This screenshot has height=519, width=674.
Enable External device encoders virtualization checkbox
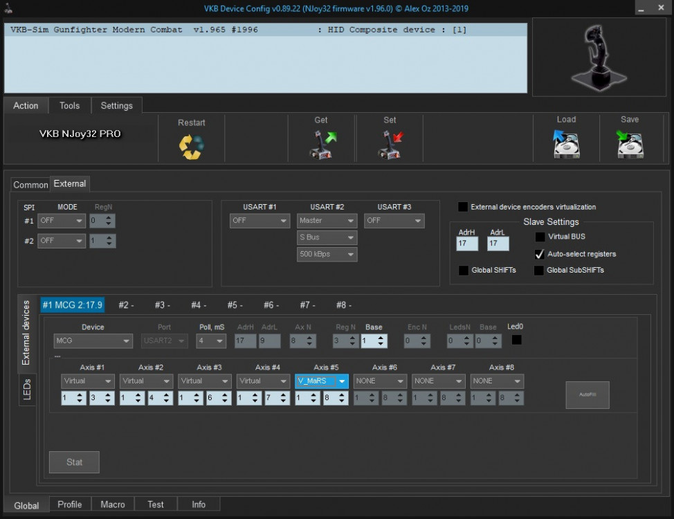tap(463, 207)
